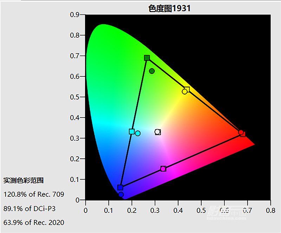
Task: Click the cyan circle measured marker
Action: coord(138,133)
